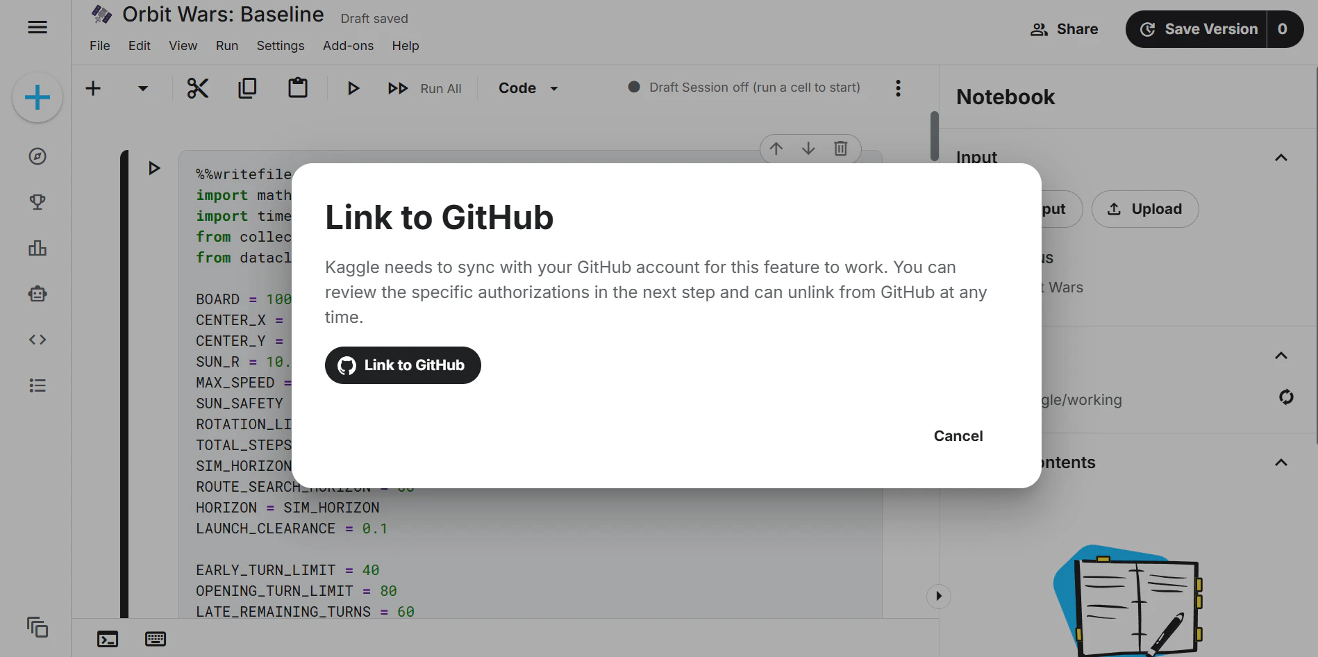The height and width of the screenshot is (657, 1318).
Task: Open the toolbar three-dot more options
Action: (898, 88)
